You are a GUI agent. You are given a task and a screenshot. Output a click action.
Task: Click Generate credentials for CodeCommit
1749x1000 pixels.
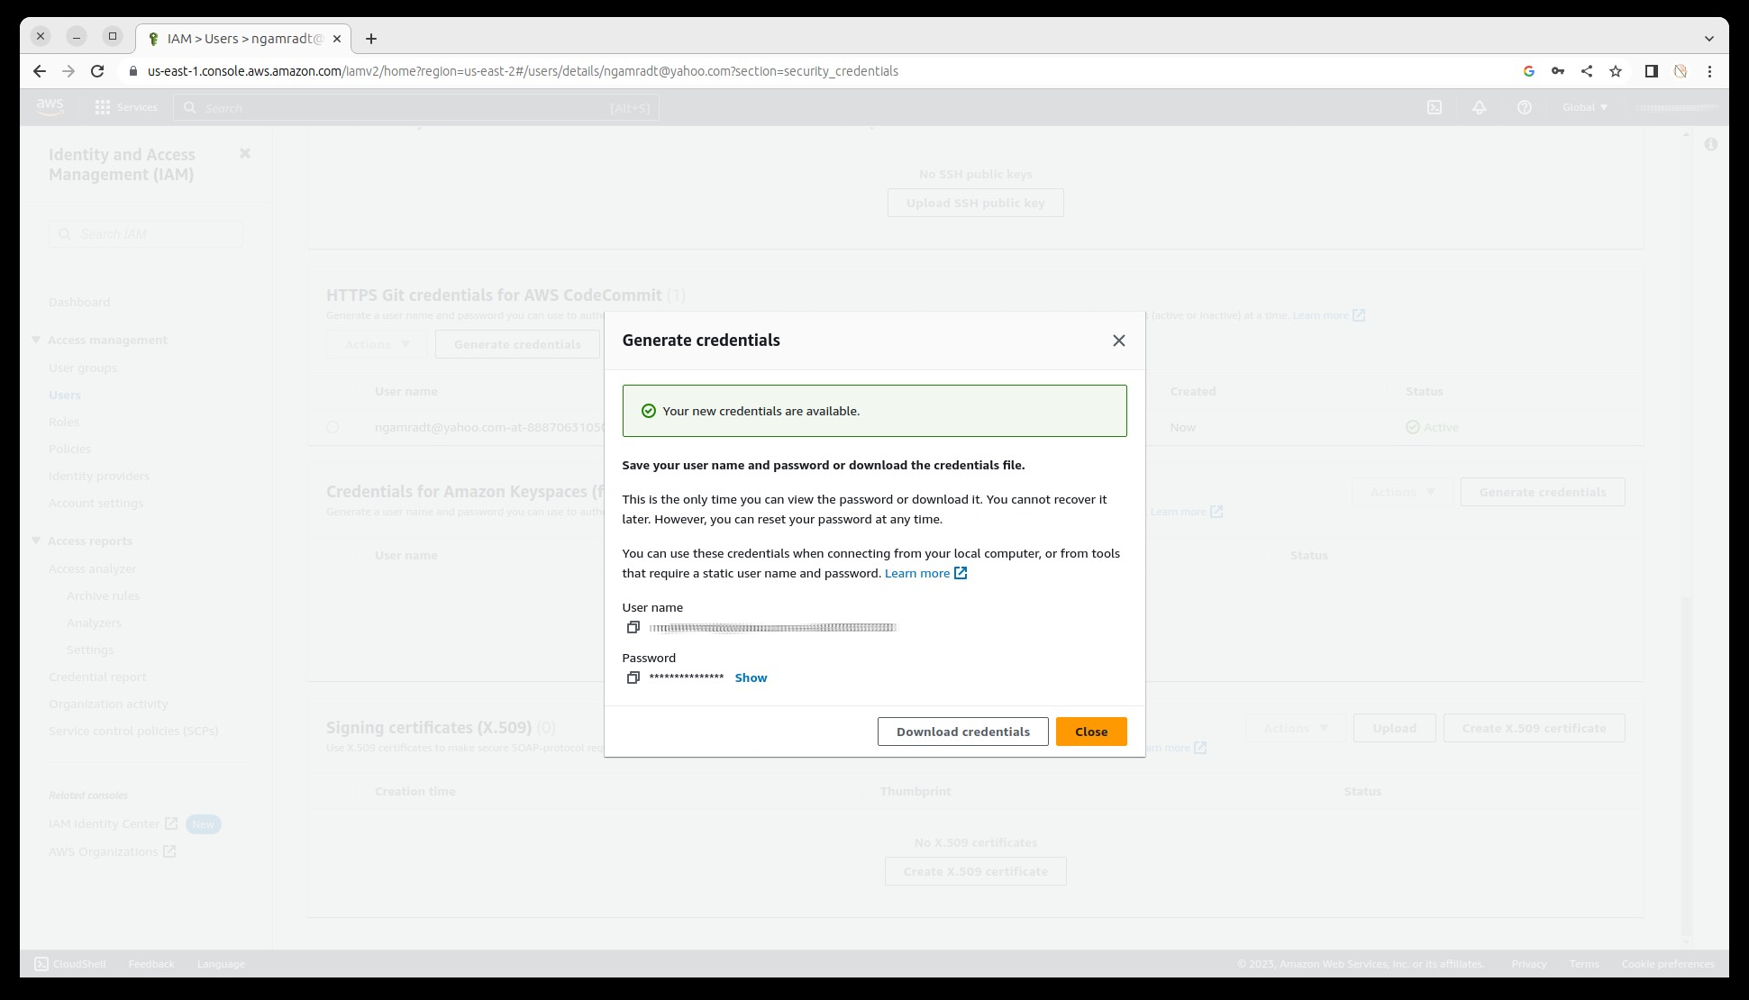pos(517,344)
